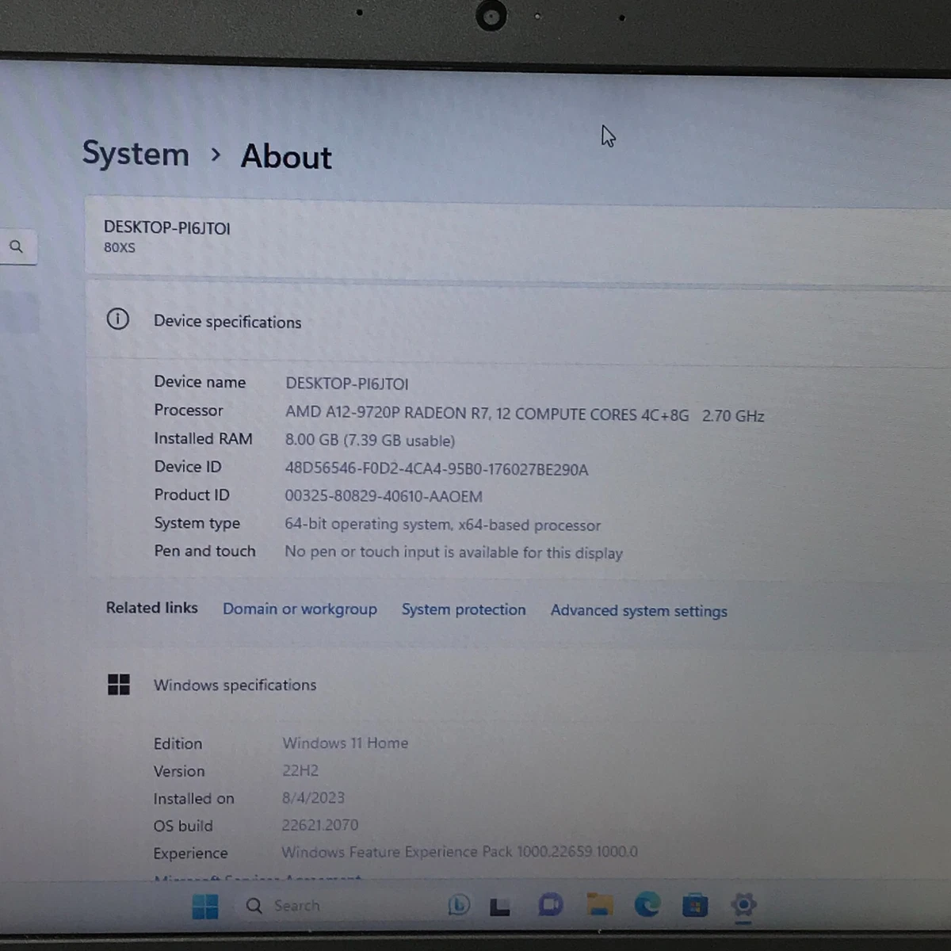
Task: Click the Windows logo beside Windows specifications
Action: pos(119,684)
